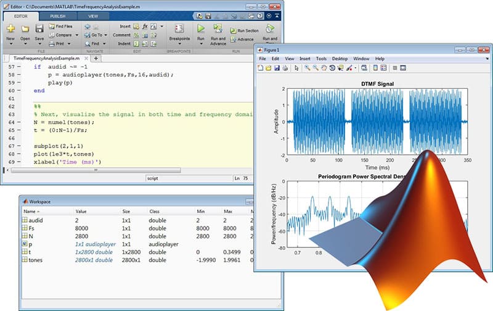Image resolution: width=493 pixels, height=311 pixels.
Task: Toggle the Zoom In tool in Figure 1
Action: click(307, 68)
